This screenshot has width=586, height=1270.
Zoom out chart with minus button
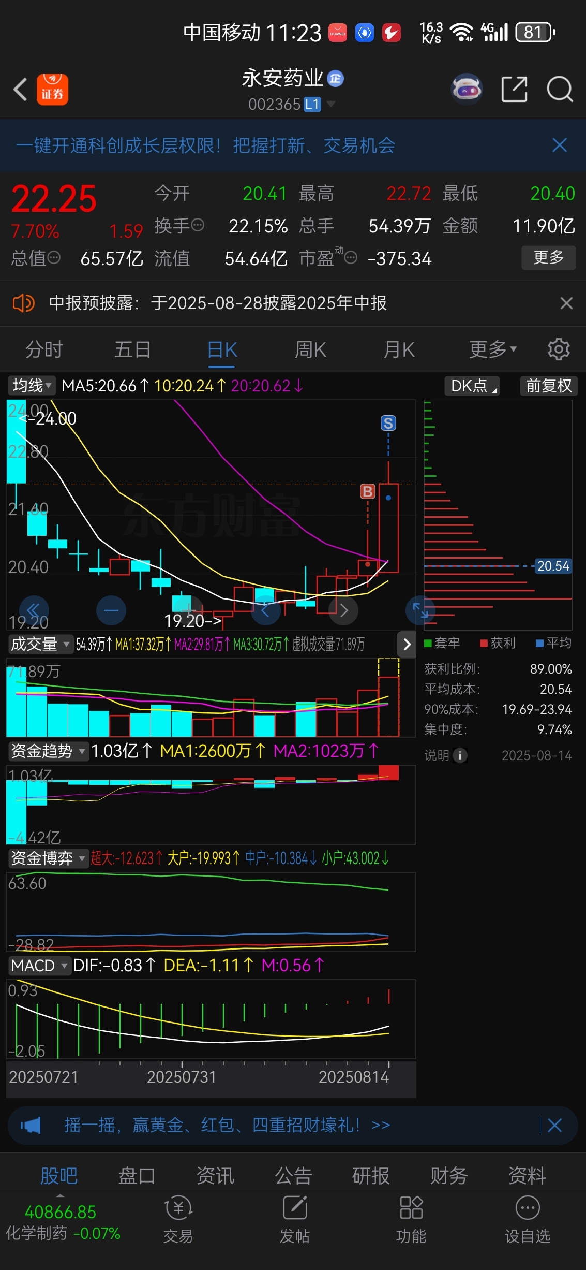coord(111,610)
